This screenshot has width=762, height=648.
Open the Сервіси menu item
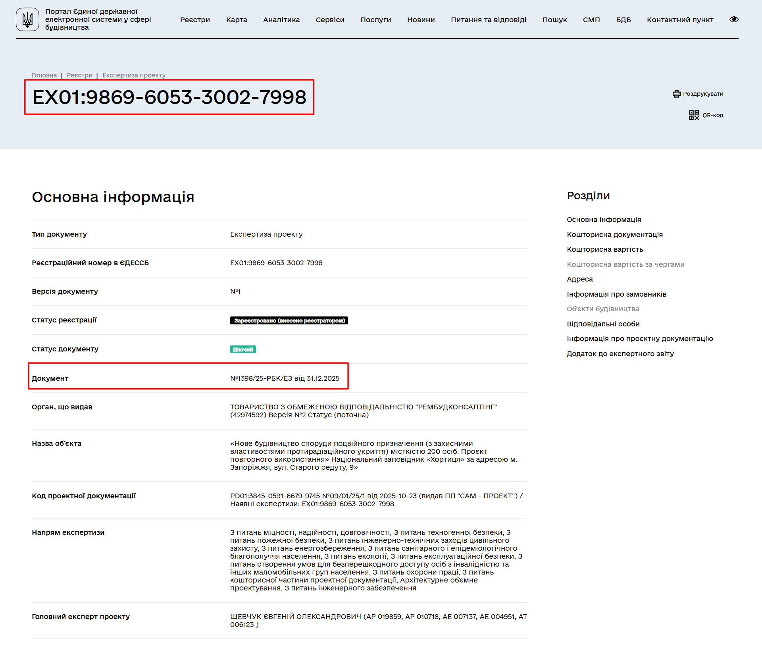click(x=330, y=20)
